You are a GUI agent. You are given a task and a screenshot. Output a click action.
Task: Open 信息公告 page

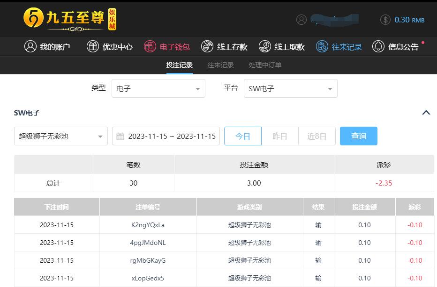tap(395, 46)
